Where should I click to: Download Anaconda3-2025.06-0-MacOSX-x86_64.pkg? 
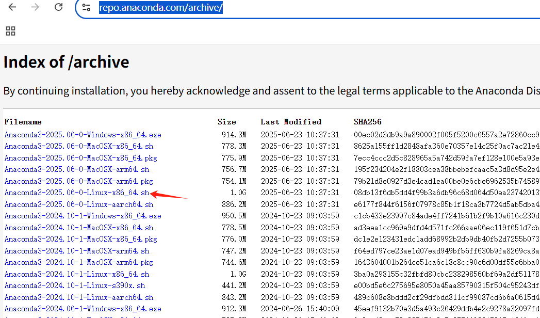(80, 158)
